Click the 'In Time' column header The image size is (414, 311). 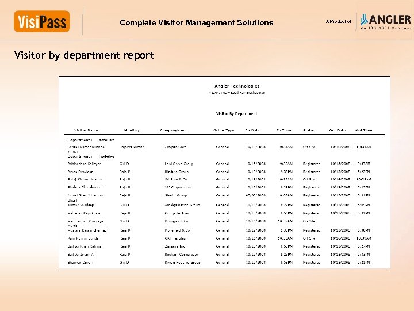point(284,130)
